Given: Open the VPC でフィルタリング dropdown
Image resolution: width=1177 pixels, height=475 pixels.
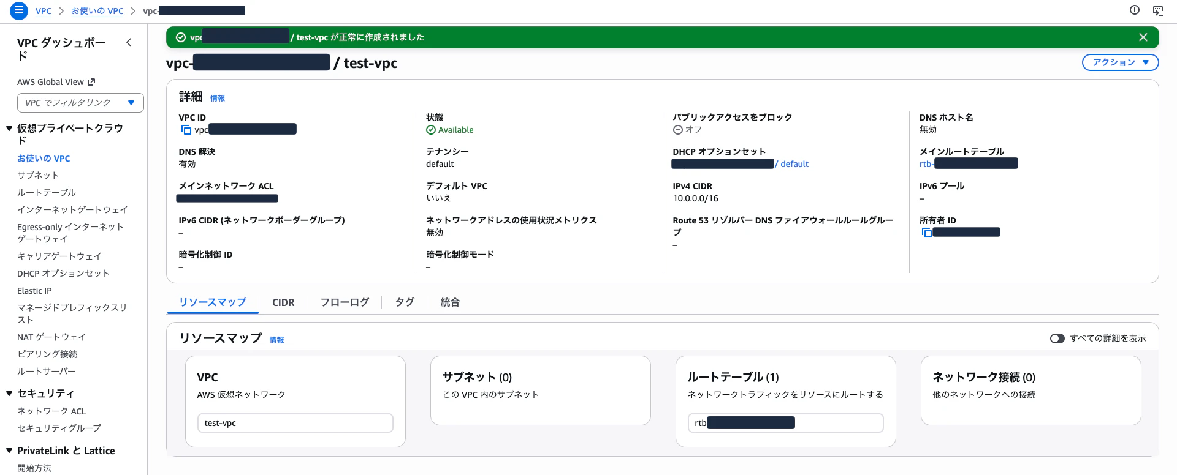Looking at the screenshot, I should tap(80, 103).
